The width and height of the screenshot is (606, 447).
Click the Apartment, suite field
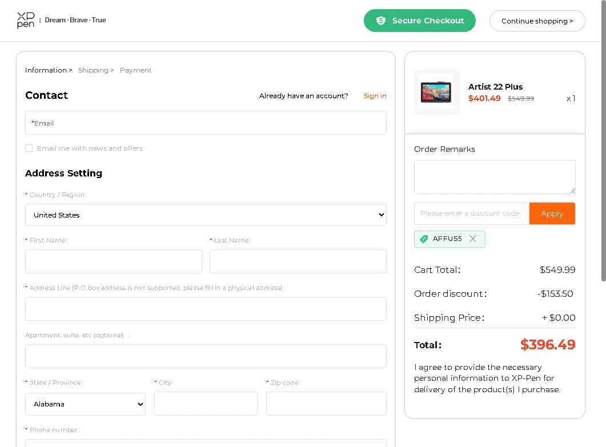pyautogui.click(x=206, y=356)
